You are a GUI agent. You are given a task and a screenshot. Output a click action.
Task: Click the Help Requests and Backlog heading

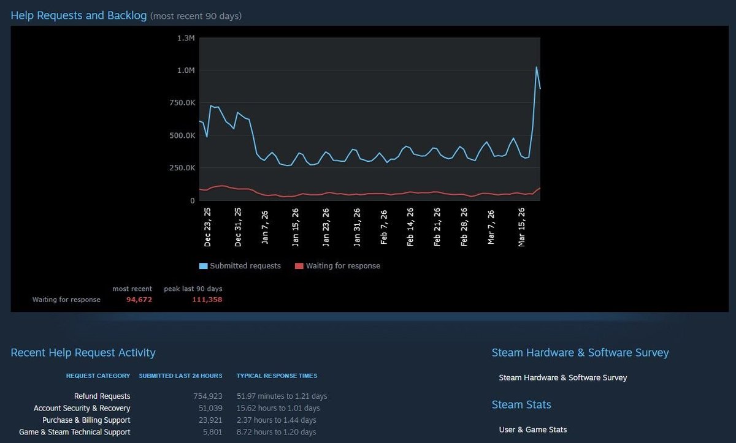(79, 15)
